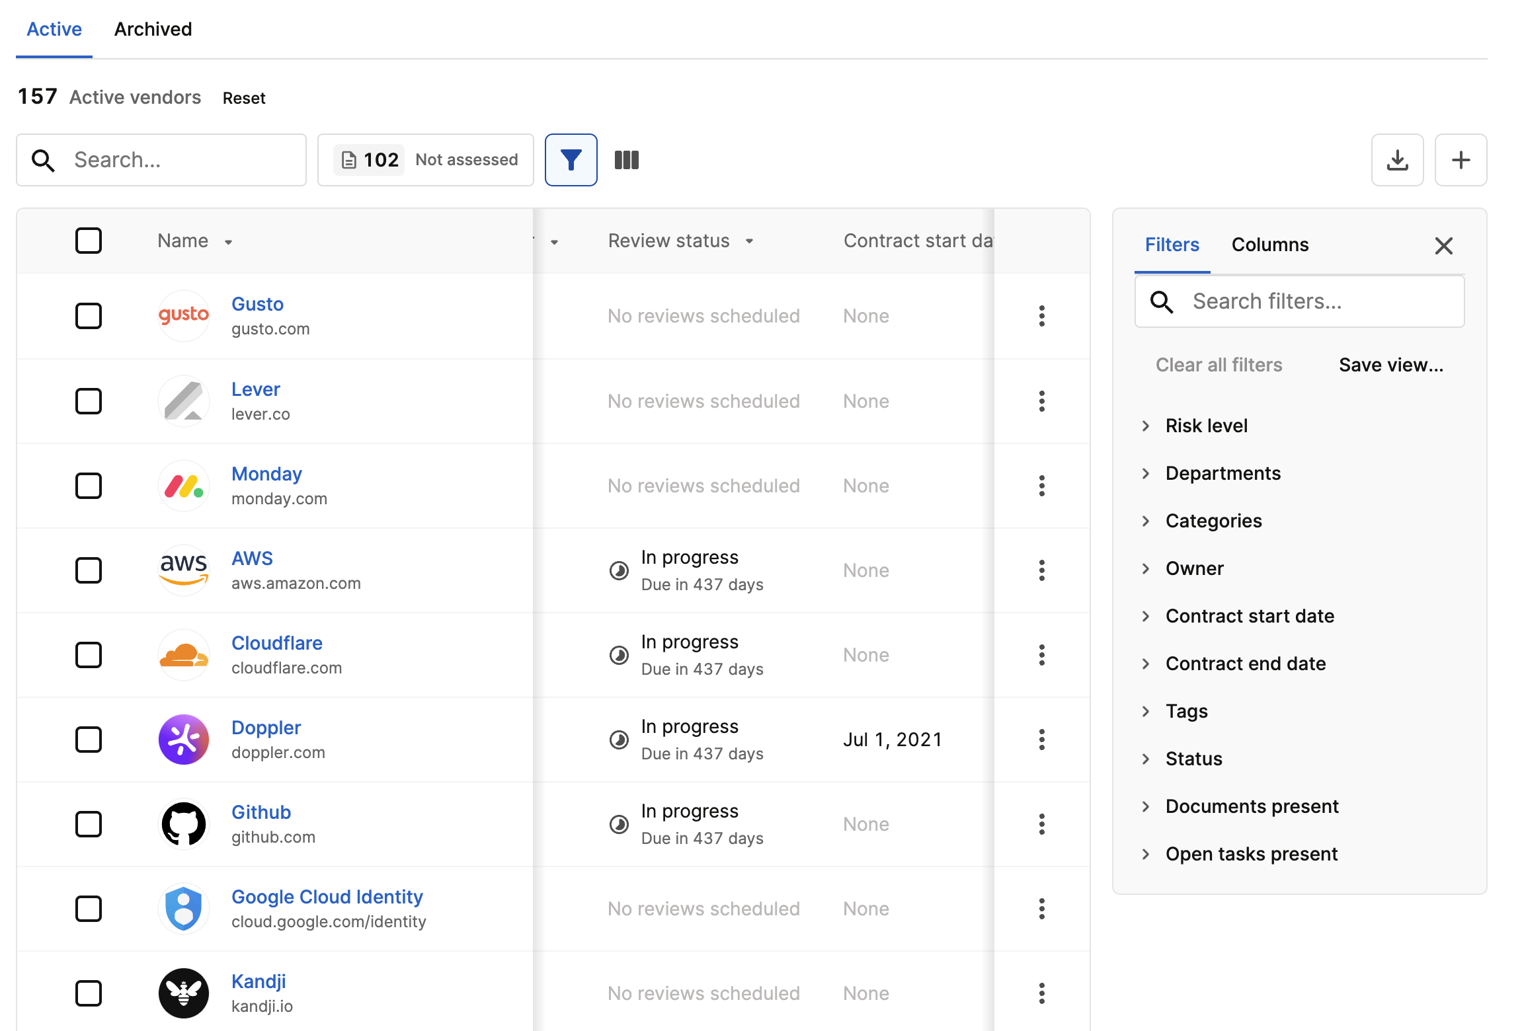
Task: Sort by the Name column header
Action: (x=195, y=241)
